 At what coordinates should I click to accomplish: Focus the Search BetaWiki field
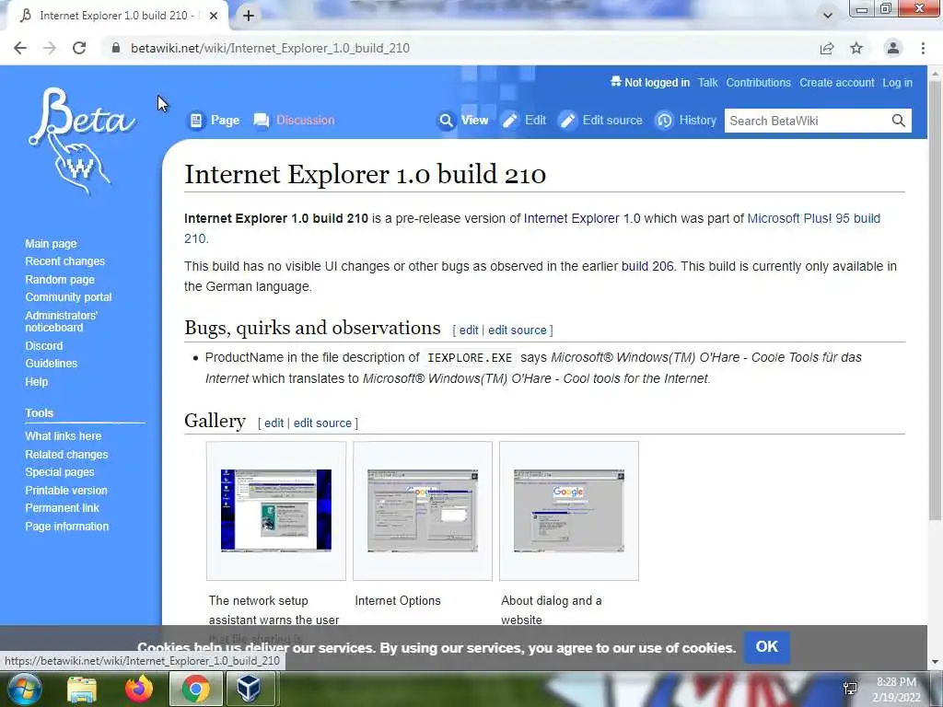click(x=808, y=121)
